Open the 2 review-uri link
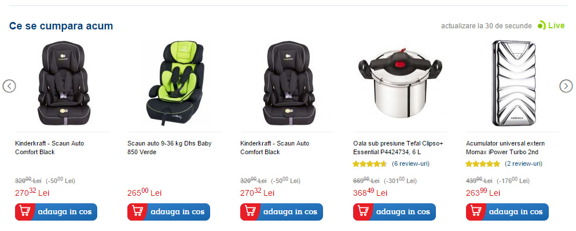 click(x=523, y=163)
